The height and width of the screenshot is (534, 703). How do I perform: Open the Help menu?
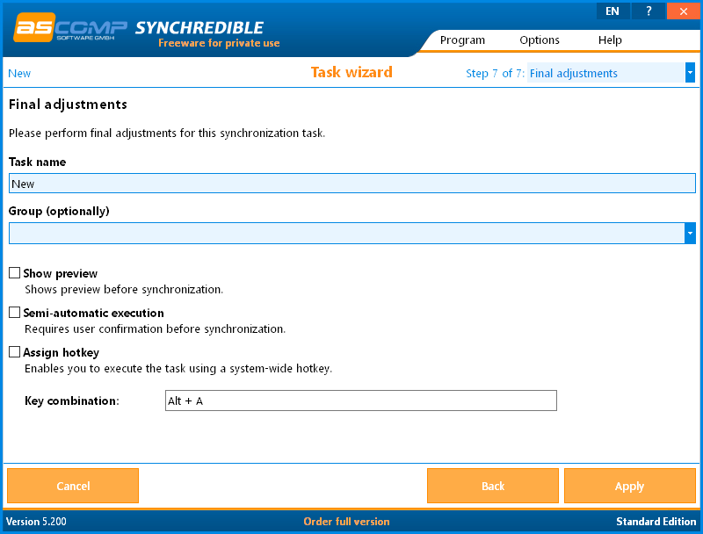pos(610,40)
